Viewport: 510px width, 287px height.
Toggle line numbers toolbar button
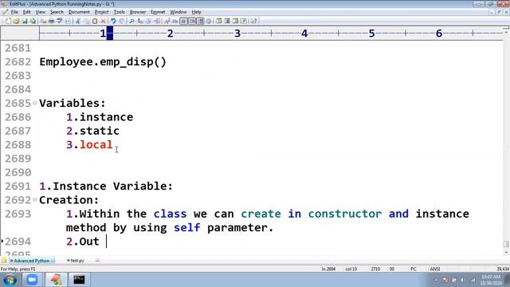click(192, 22)
